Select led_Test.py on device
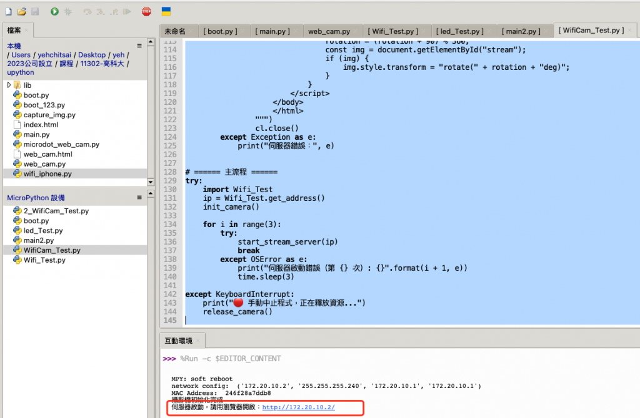Image resolution: width=640 pixels, height=418 pixels. pos(43,231)
